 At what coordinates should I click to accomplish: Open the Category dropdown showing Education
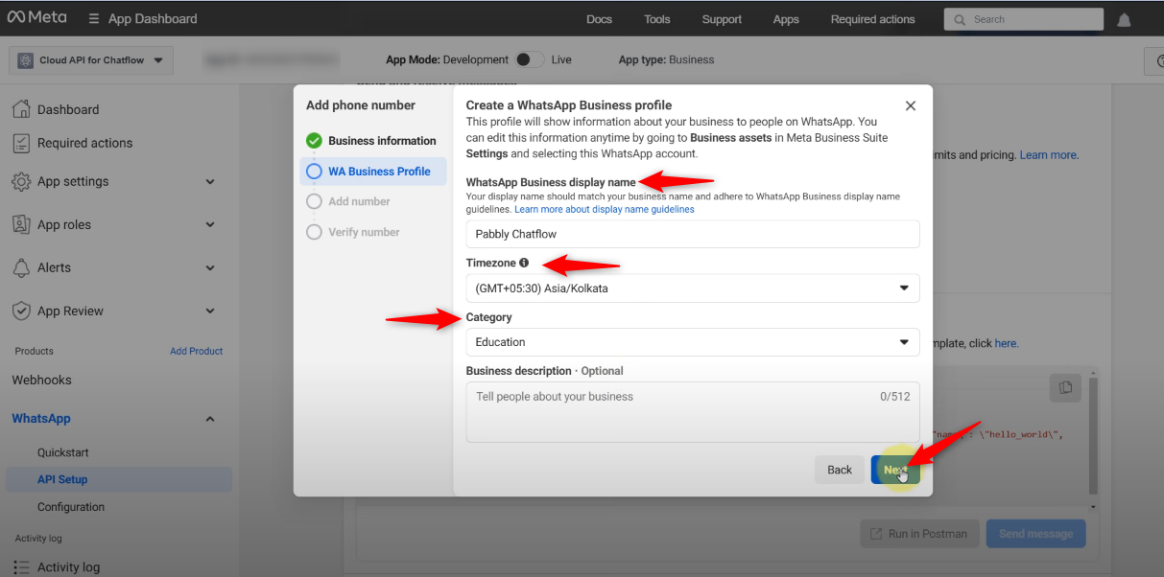pyautogui.click(x=693, y=342)
